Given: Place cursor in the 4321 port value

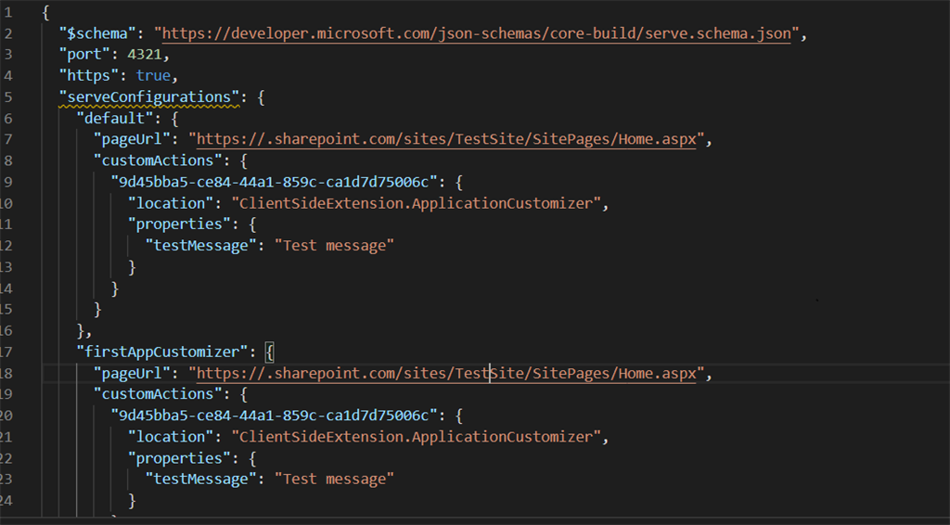Looking at the screenshot, I should (144, 55).
